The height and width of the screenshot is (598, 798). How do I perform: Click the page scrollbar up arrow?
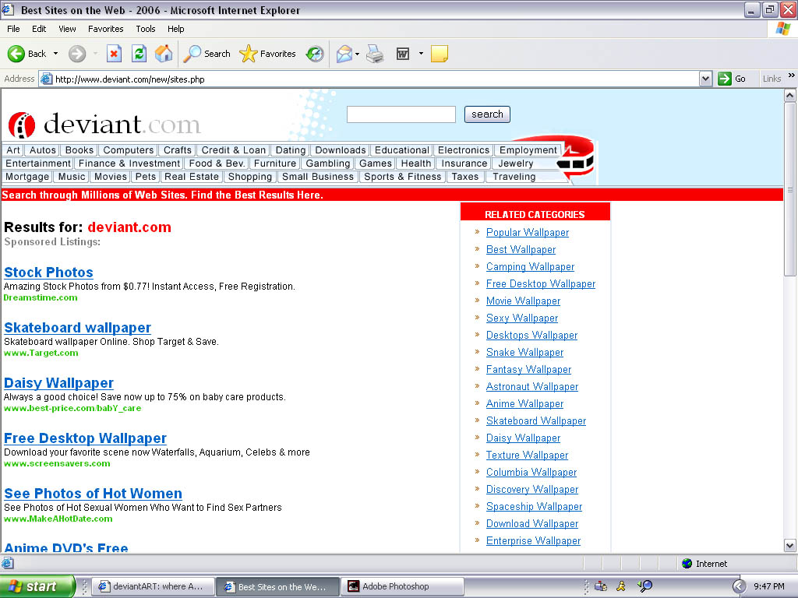coord(790,95)
